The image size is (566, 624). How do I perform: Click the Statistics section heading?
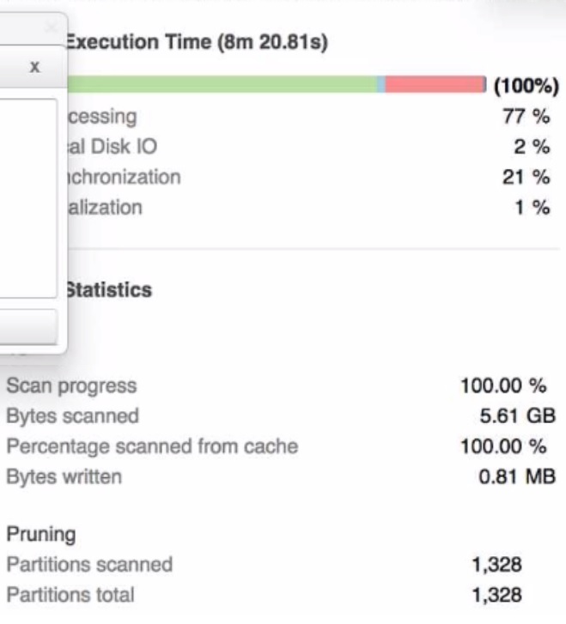coord(109,290)
